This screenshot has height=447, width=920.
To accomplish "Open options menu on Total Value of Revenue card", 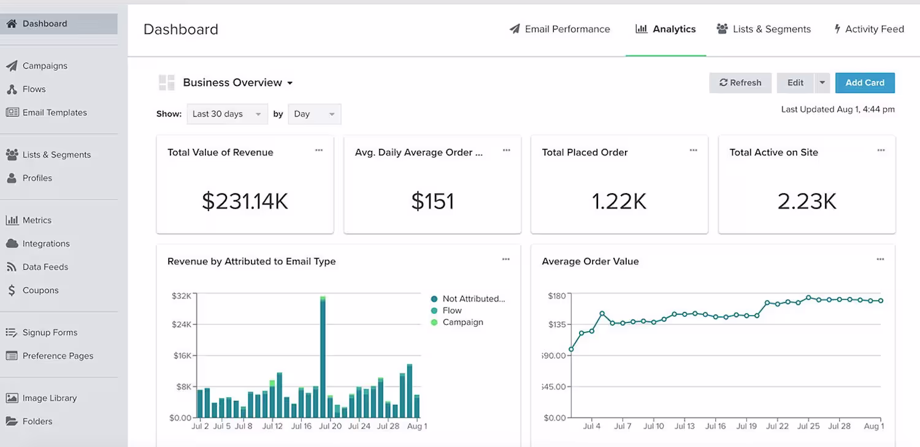I will pyautogui.click(x=319, y=150).
